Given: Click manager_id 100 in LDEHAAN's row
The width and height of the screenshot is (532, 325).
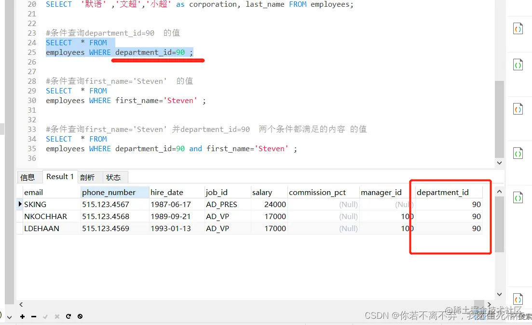Looking at the screenshot, I should click(387, 229).
